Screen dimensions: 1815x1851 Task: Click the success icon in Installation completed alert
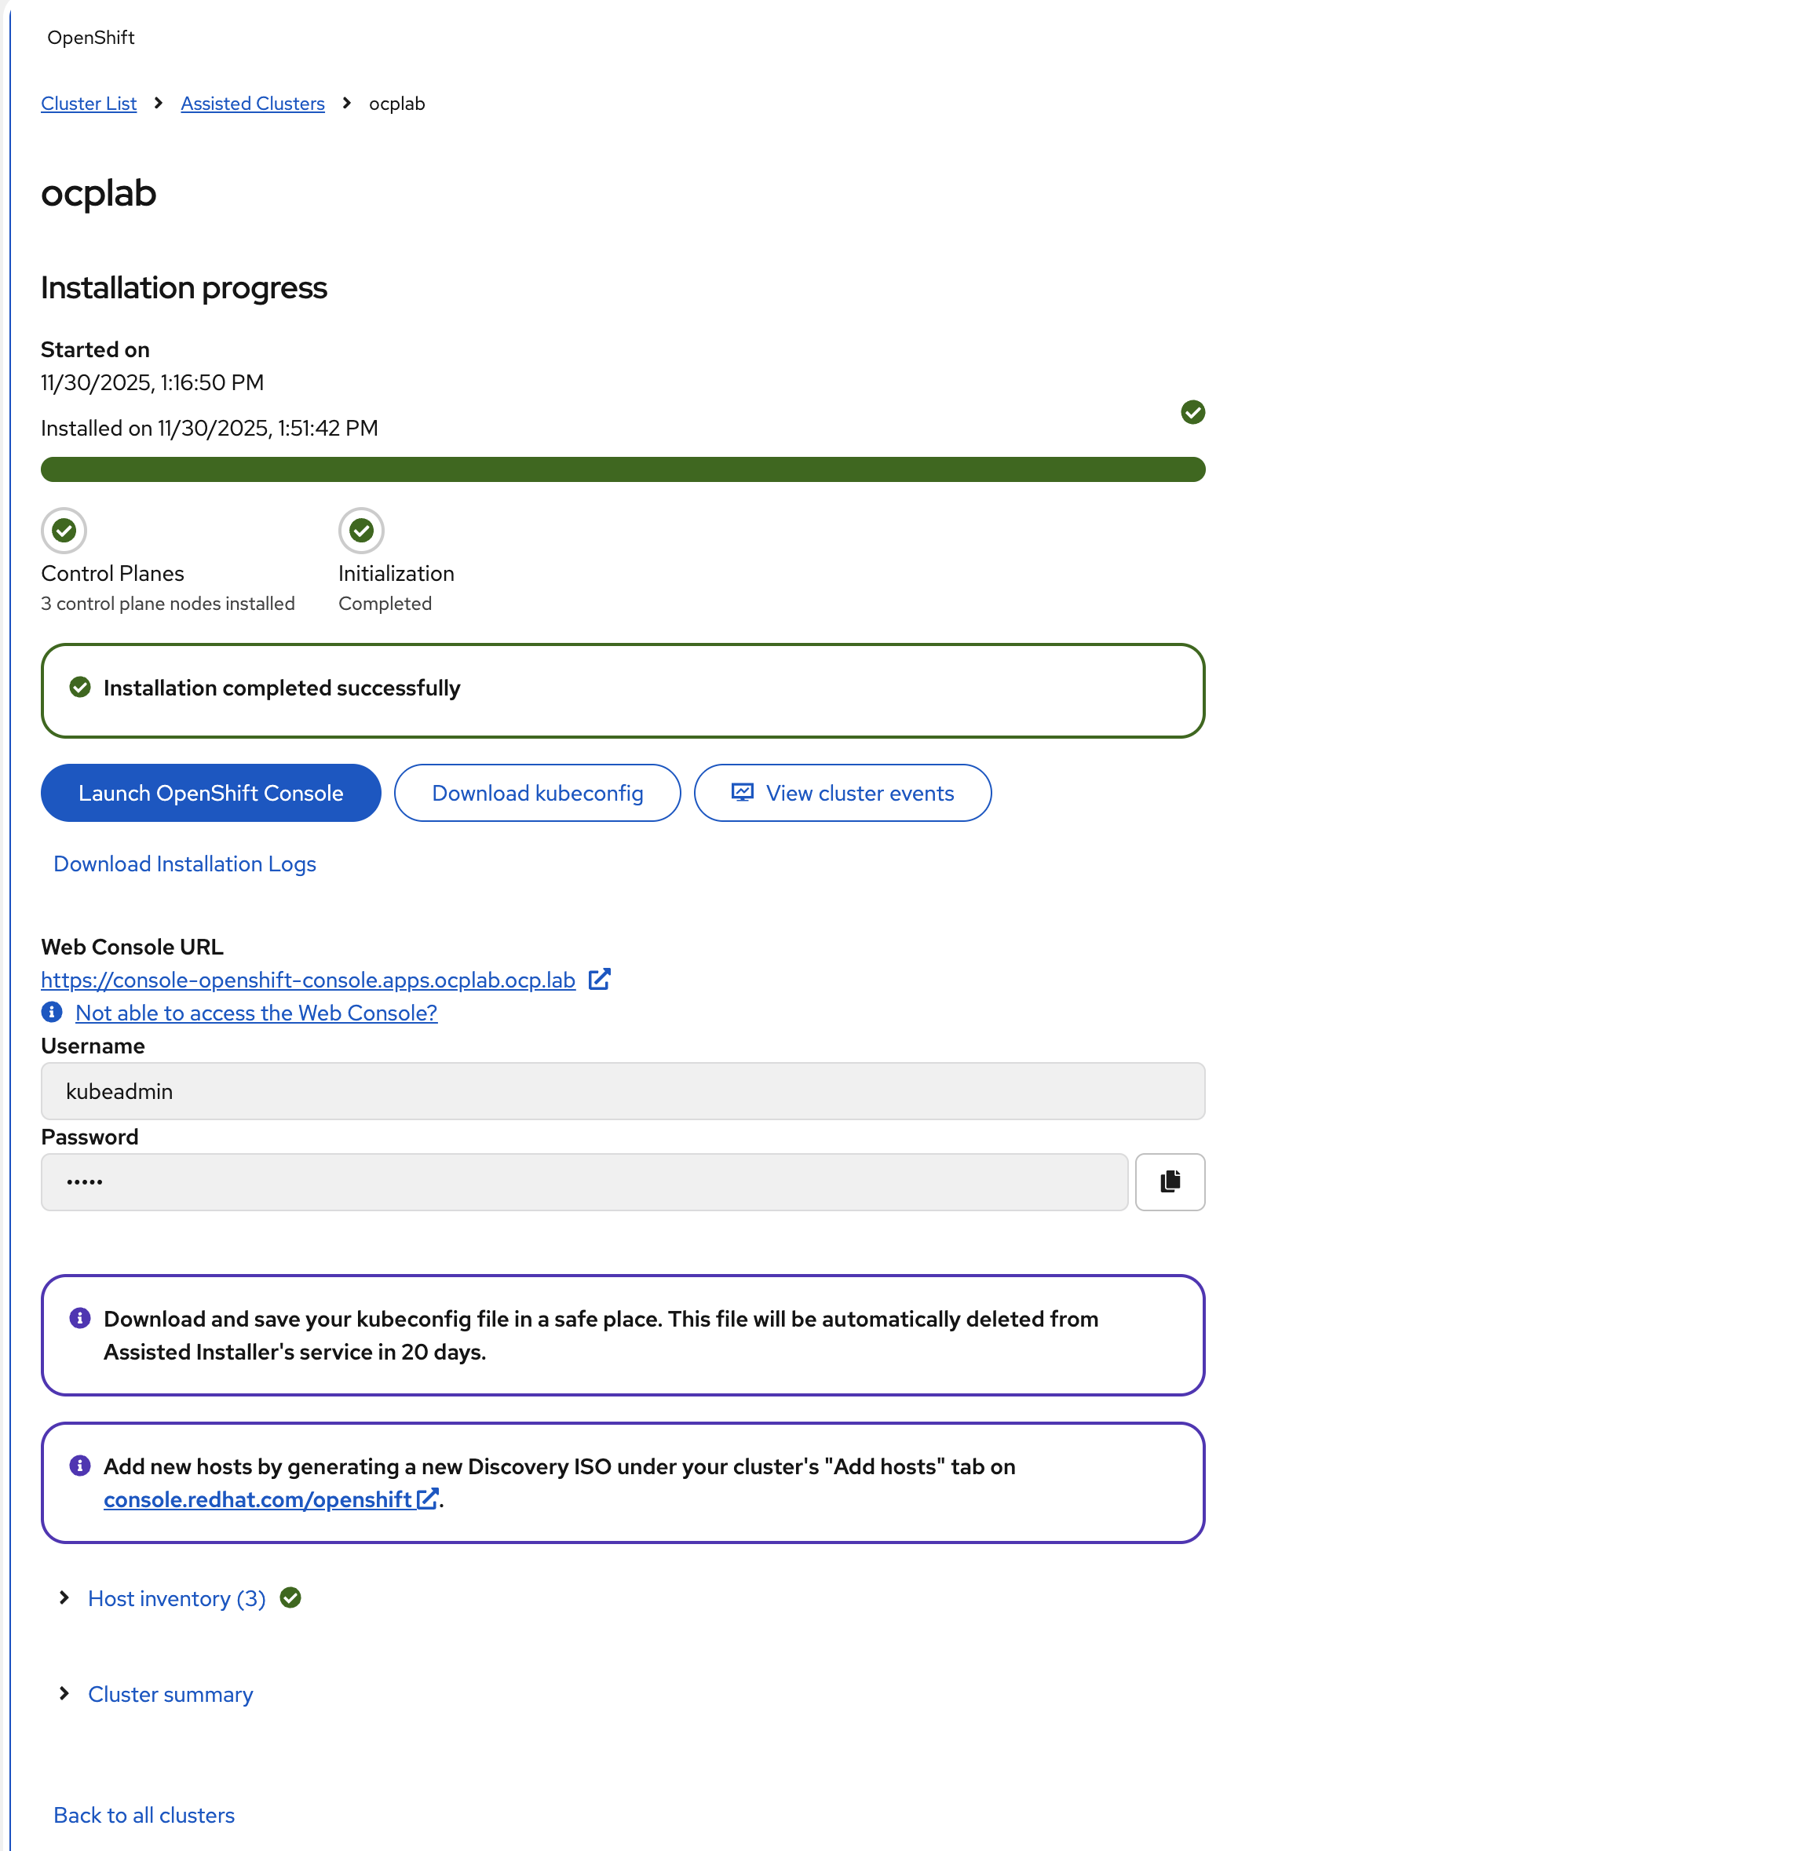point(80,687)
